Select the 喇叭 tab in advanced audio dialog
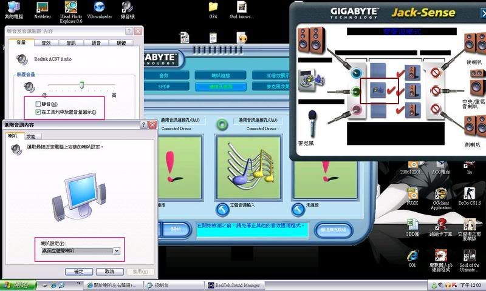 coord(13,136)
